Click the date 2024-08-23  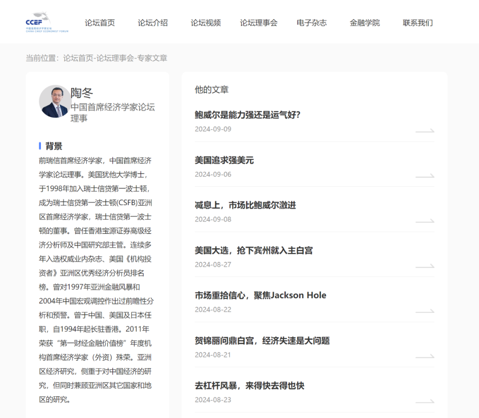213,400
